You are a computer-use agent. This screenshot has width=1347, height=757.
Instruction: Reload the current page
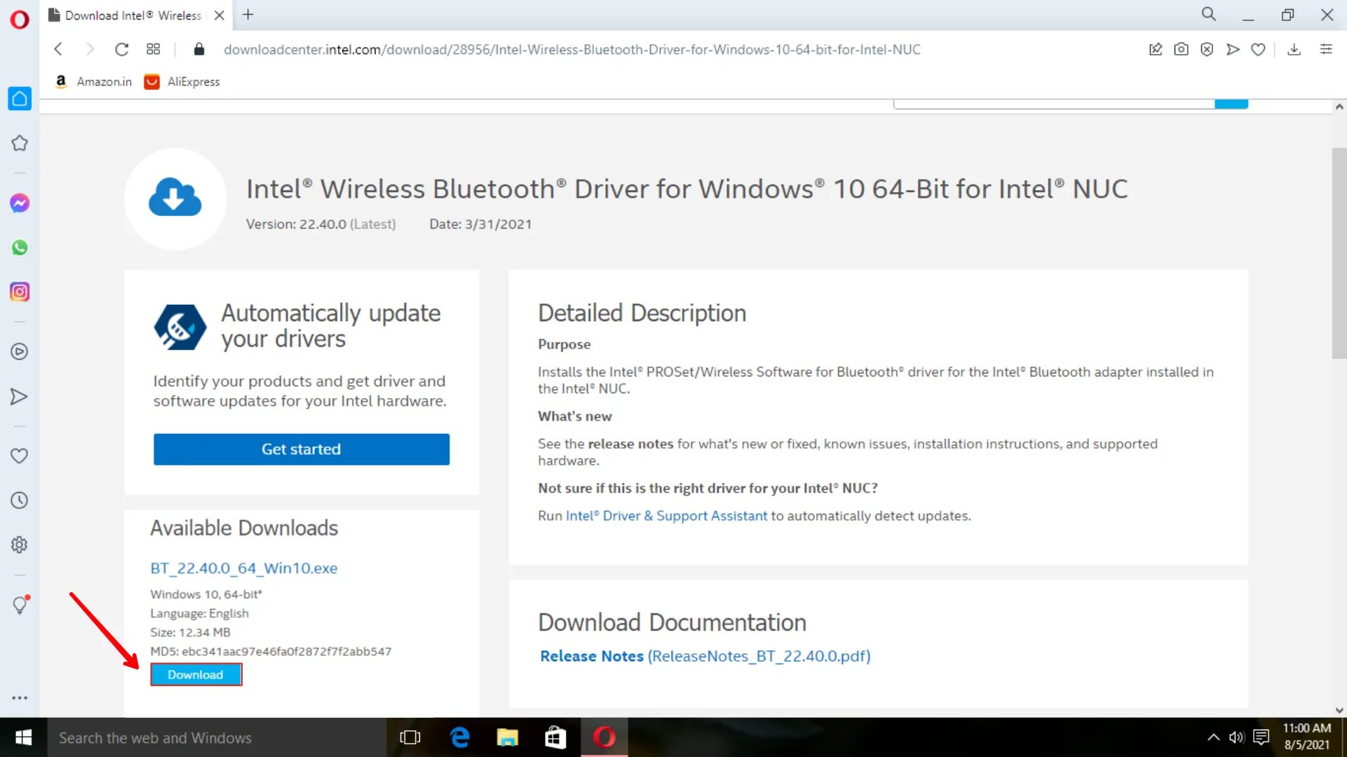coord(121,49)
